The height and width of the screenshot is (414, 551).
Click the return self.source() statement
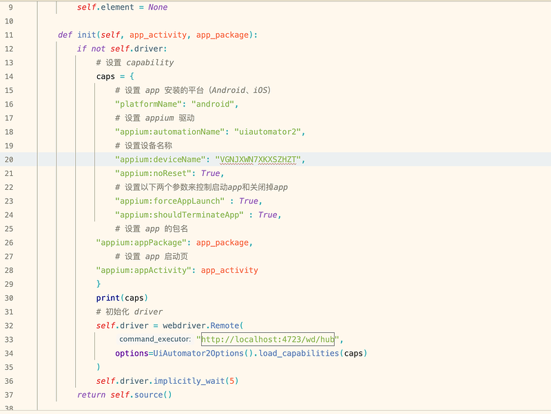tap(124, 395)
